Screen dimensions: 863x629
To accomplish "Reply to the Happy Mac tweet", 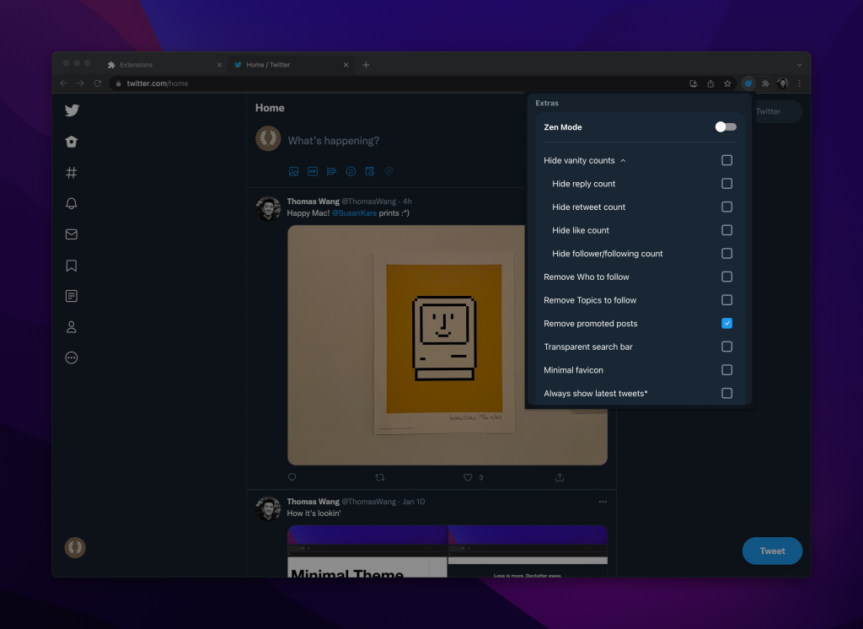I will click(x=292, y=477).
